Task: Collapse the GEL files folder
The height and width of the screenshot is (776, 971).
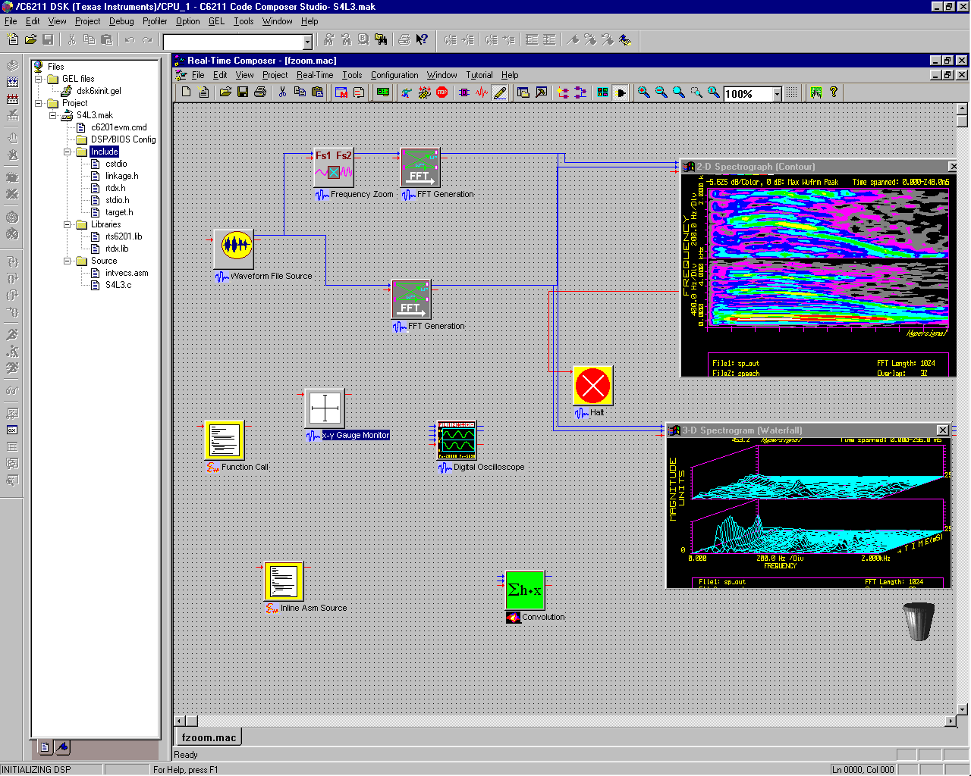Action: coord(38,79)
